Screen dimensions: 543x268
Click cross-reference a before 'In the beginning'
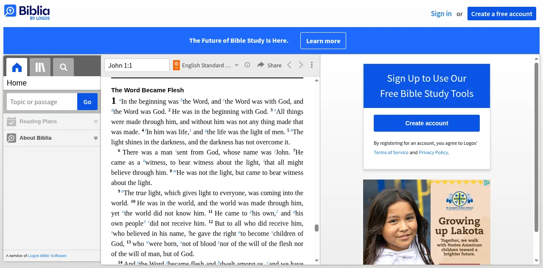click(x=120, y=100)
